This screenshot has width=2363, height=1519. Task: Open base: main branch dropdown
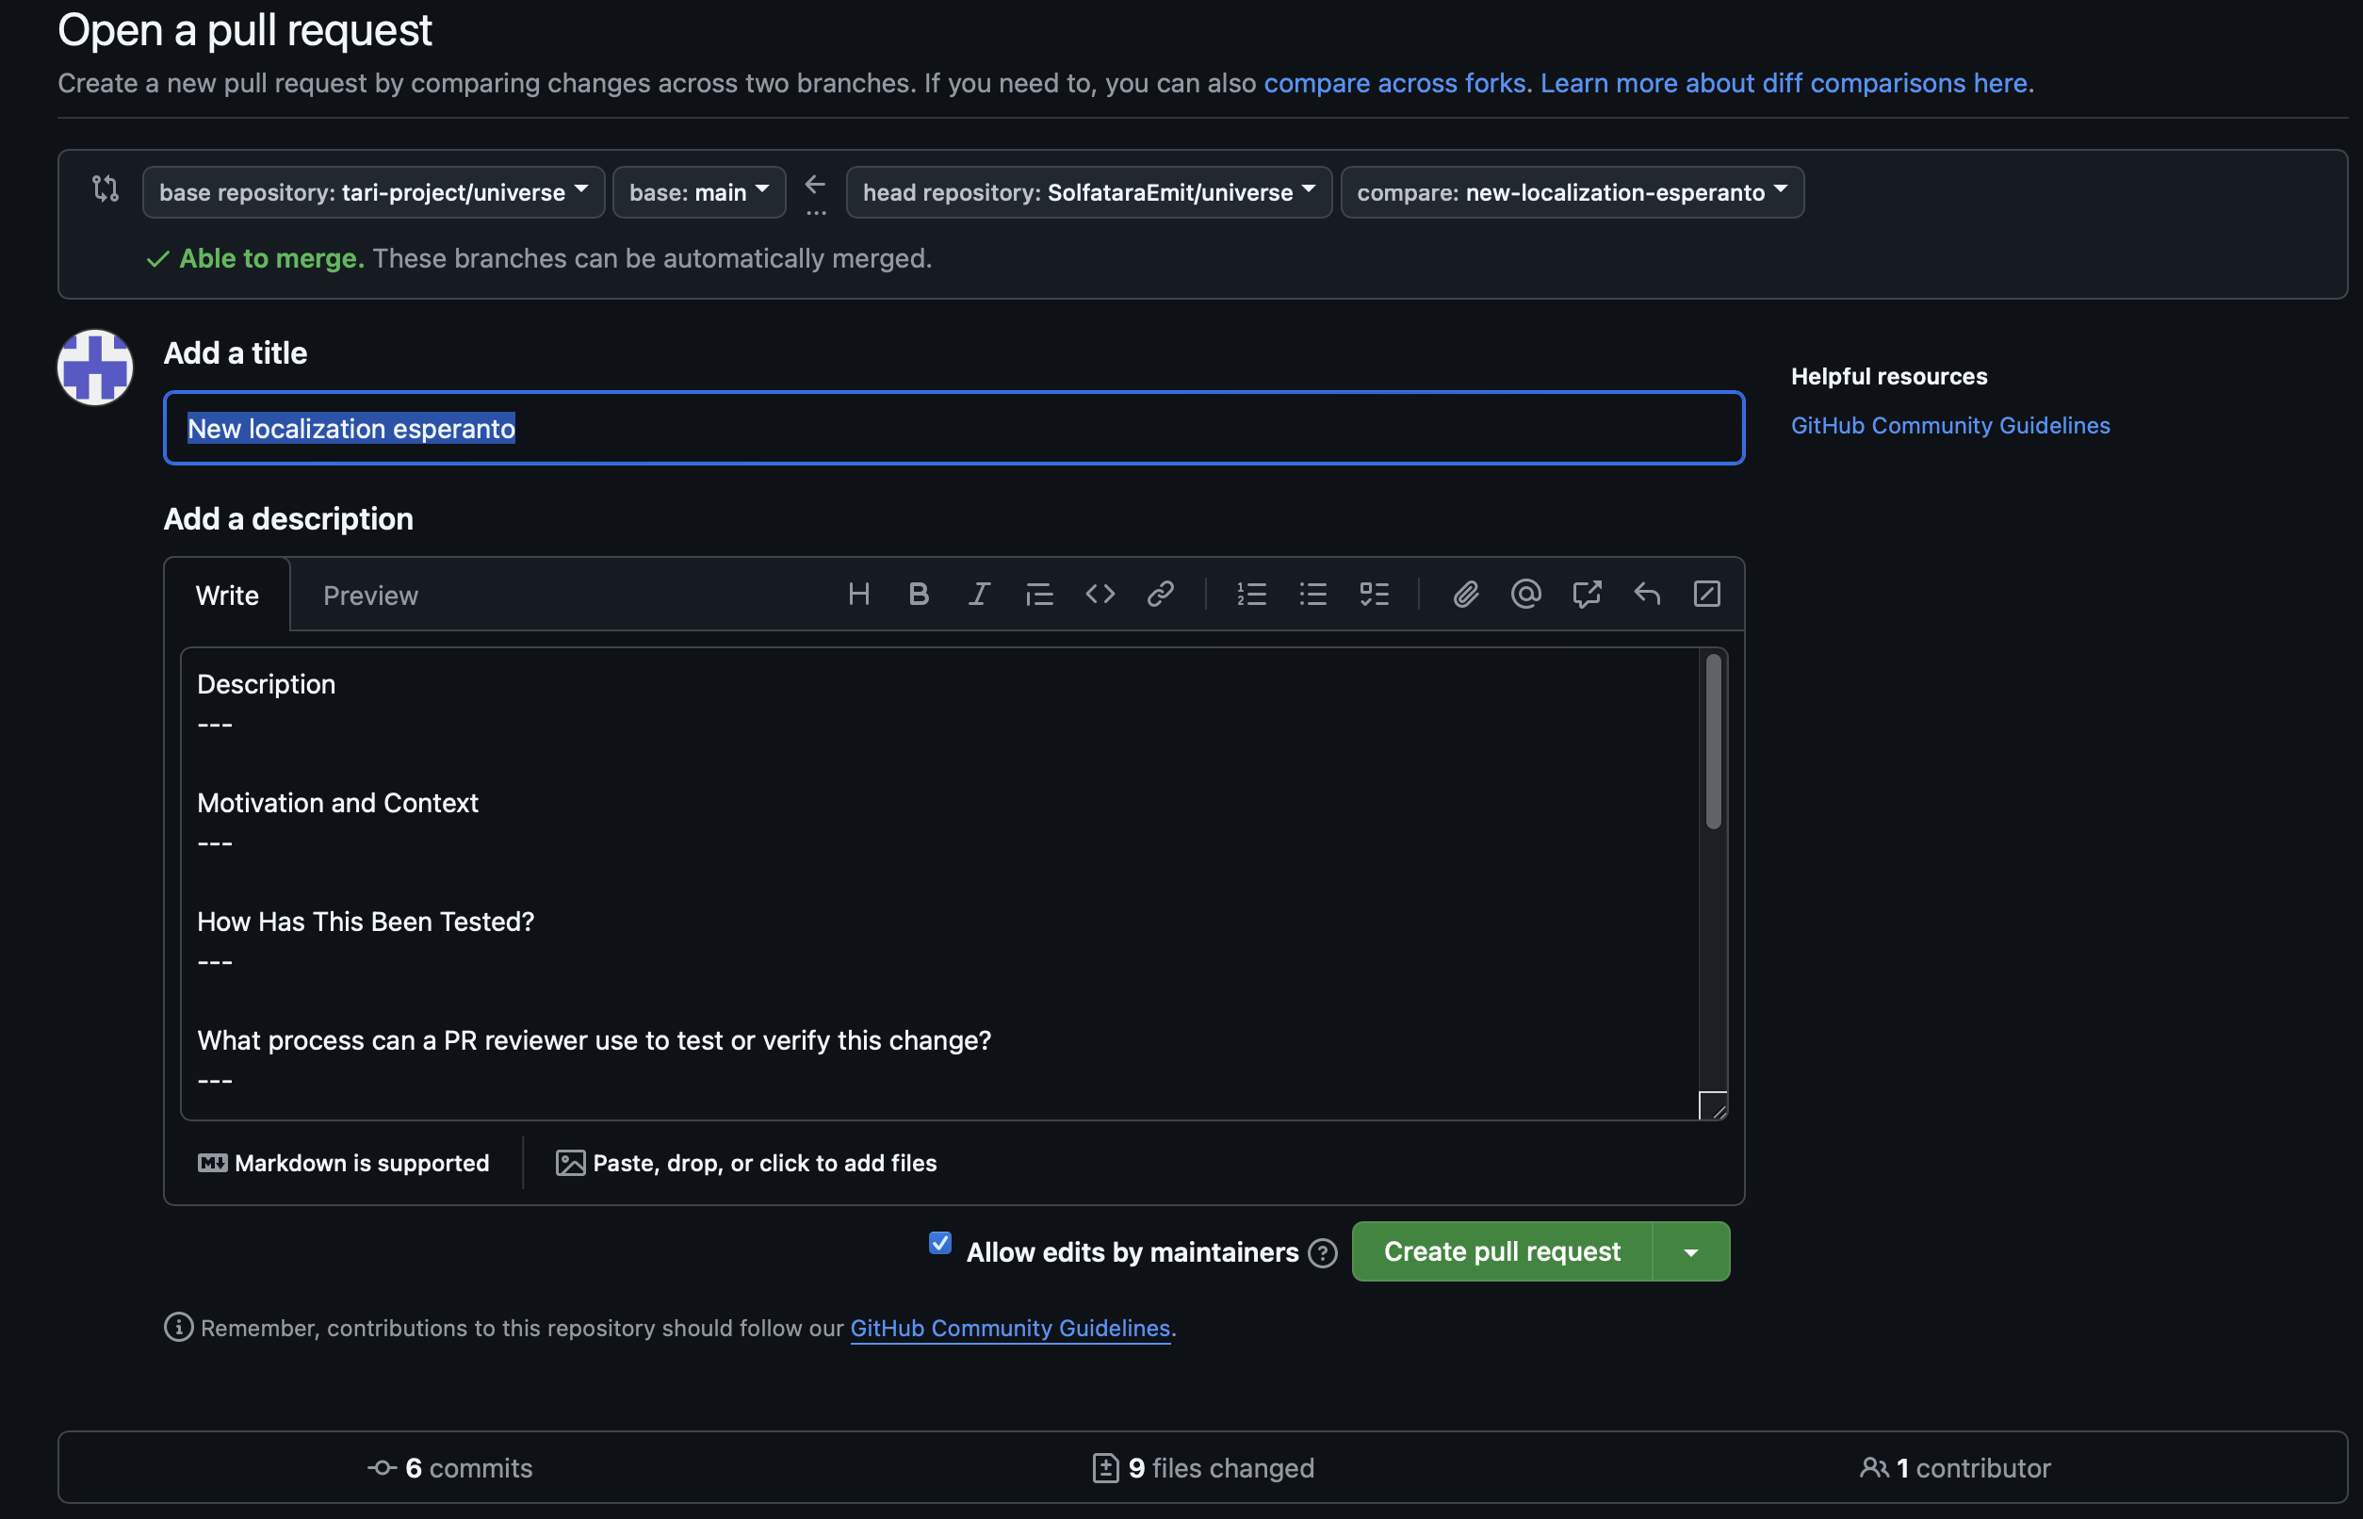point(698,192)
